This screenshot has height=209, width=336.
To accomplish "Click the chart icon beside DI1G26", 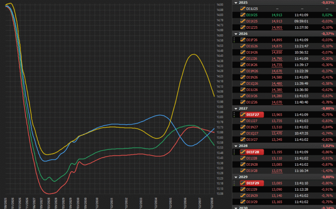I will tap(243, 46).
